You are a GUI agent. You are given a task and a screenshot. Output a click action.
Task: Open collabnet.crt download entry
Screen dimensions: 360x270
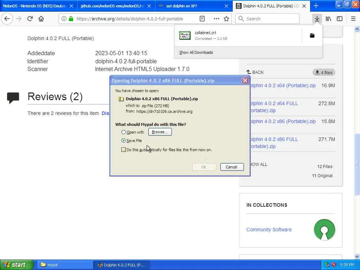[238, 36]
